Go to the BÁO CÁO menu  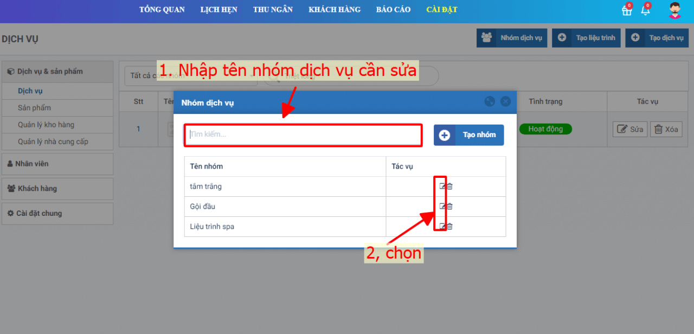[393, 10]
